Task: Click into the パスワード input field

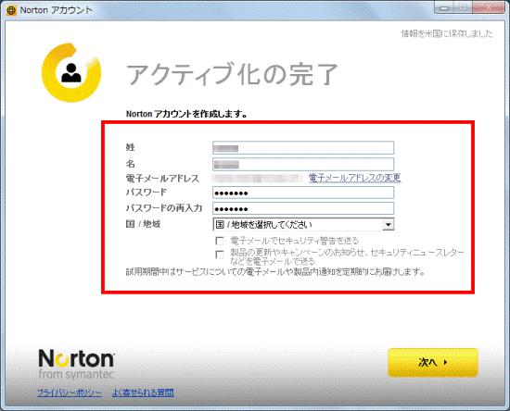Action: click(x=303, y=193)
